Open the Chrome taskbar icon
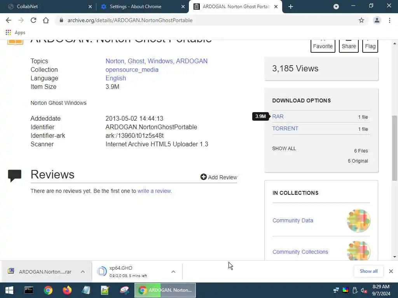Image resolution: width=398 pixels, height=298 pixels. (48, 290)
